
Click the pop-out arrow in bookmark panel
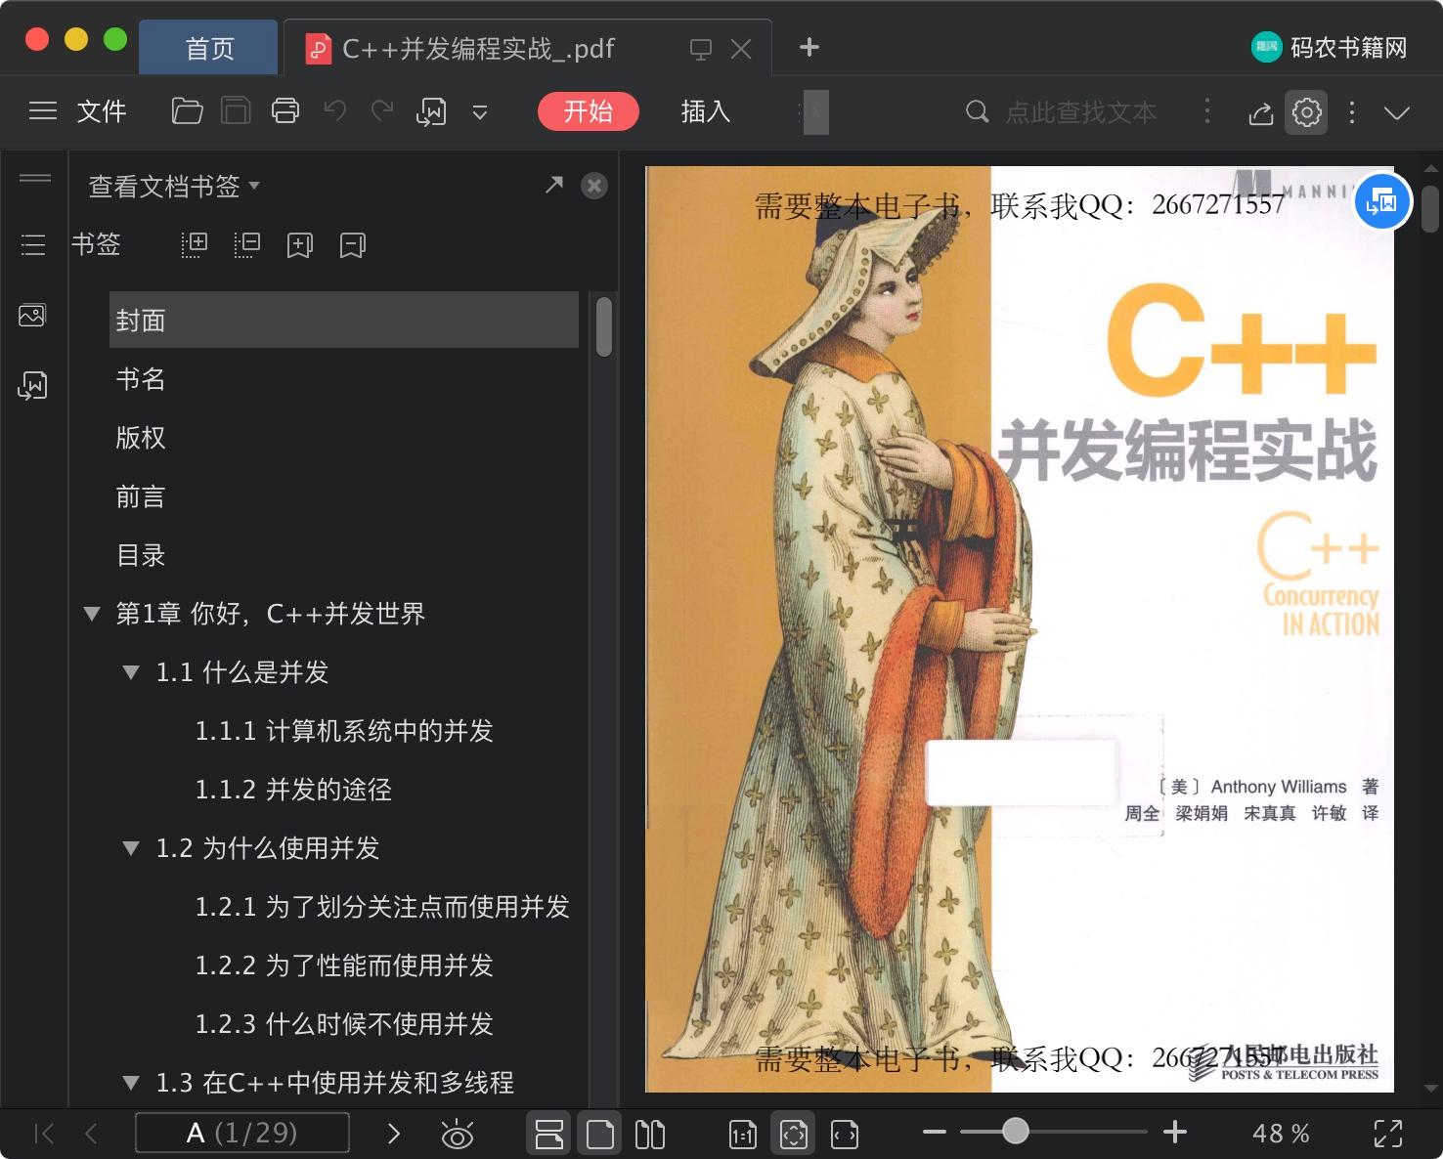(554, 184)
